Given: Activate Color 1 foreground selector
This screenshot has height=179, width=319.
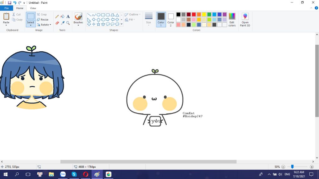Looking at the screenshot, I should [161, 20].
